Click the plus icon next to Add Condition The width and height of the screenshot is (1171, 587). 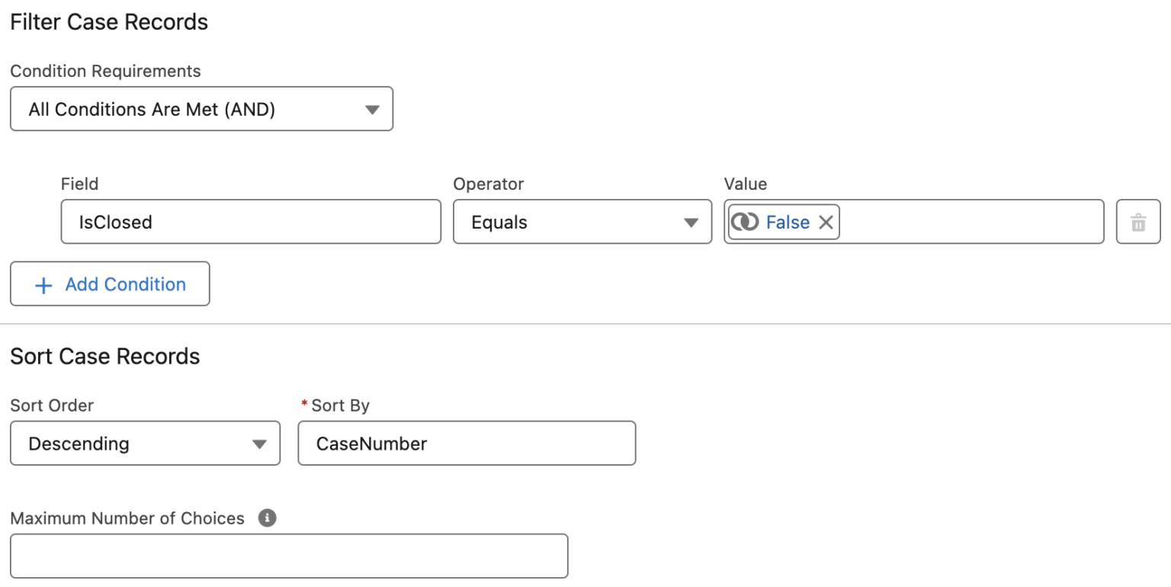(43, 284)
